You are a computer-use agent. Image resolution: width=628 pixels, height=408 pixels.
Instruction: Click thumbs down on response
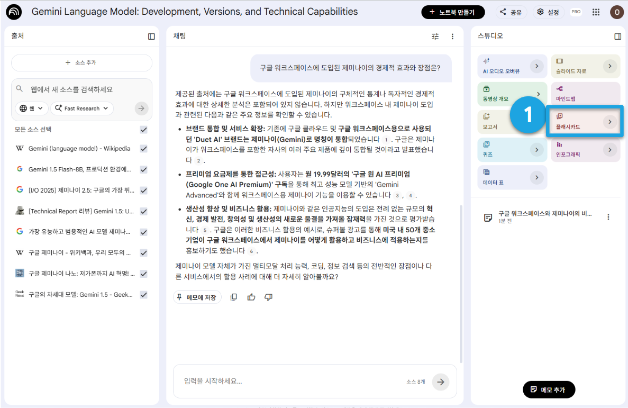[x=268, y=297]
